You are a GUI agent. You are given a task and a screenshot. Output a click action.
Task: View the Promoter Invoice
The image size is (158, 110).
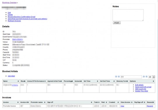click(x=122, y=106)
